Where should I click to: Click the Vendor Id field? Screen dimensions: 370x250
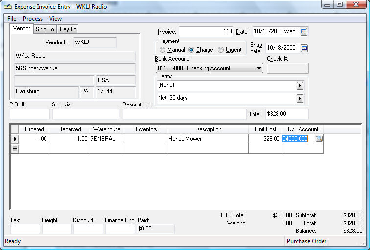coord(95,42)
